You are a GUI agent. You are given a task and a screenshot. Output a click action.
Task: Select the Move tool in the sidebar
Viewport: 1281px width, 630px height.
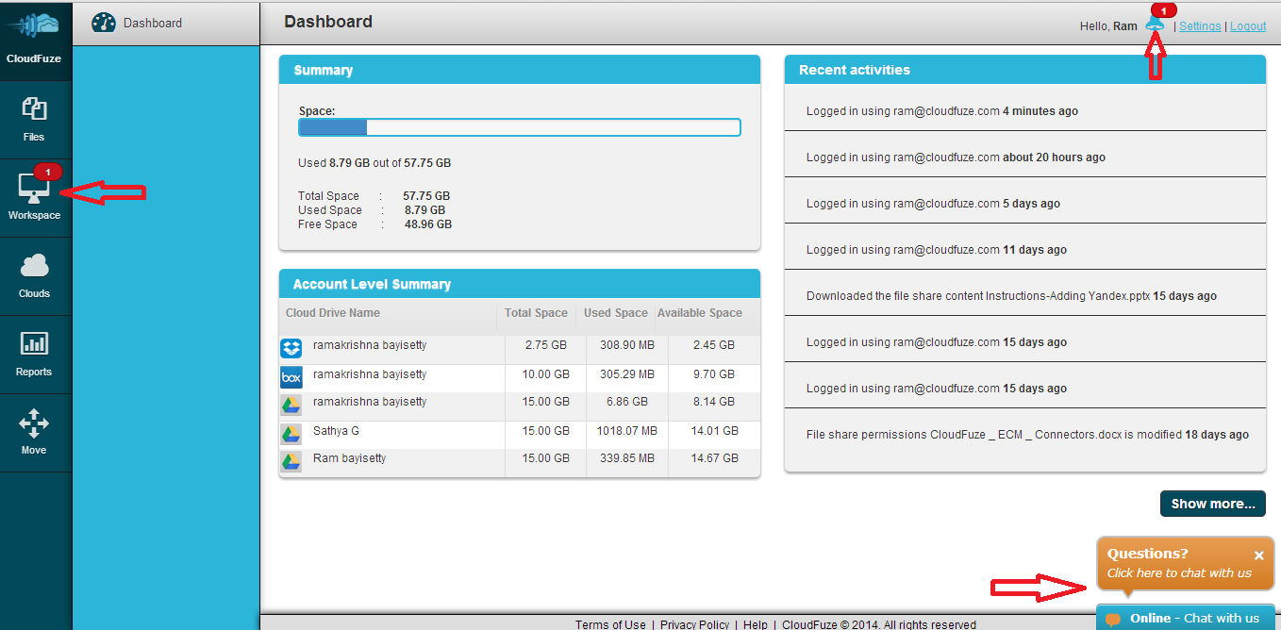click(x=34, y=433)
